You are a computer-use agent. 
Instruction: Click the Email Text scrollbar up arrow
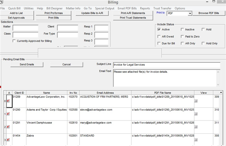tap(218, 72)
